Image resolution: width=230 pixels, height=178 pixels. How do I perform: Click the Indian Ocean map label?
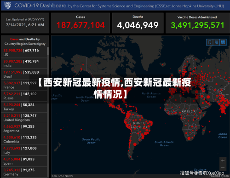pyautogui.click(x=223, y=136)
